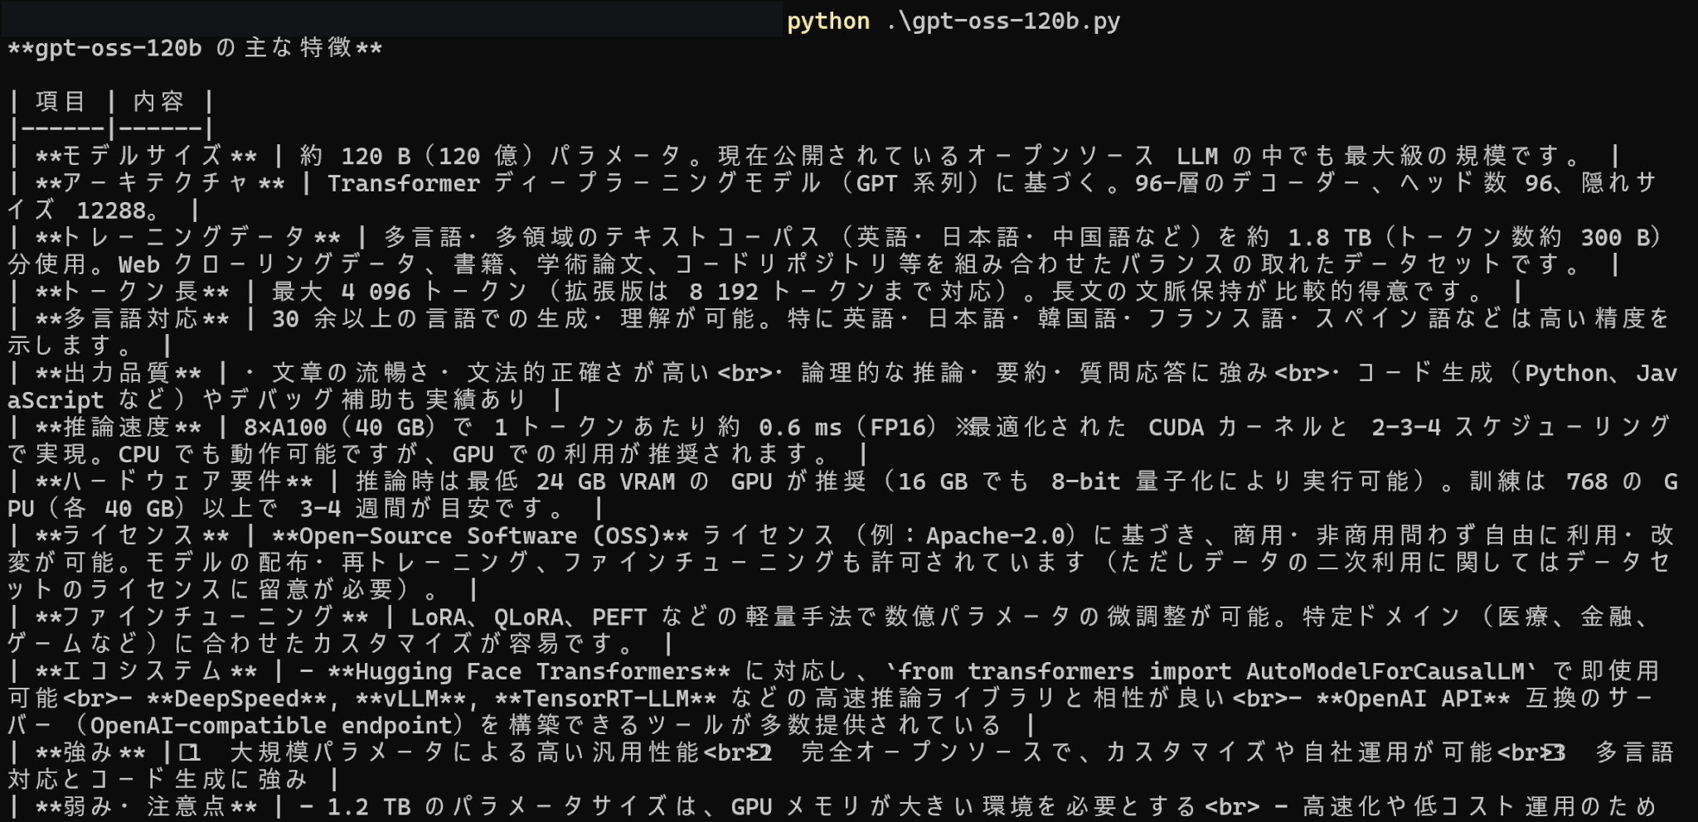Click the row label "**強み**"
The image size is (1698, 822).
pyautogui.click(x=90, y=753)
